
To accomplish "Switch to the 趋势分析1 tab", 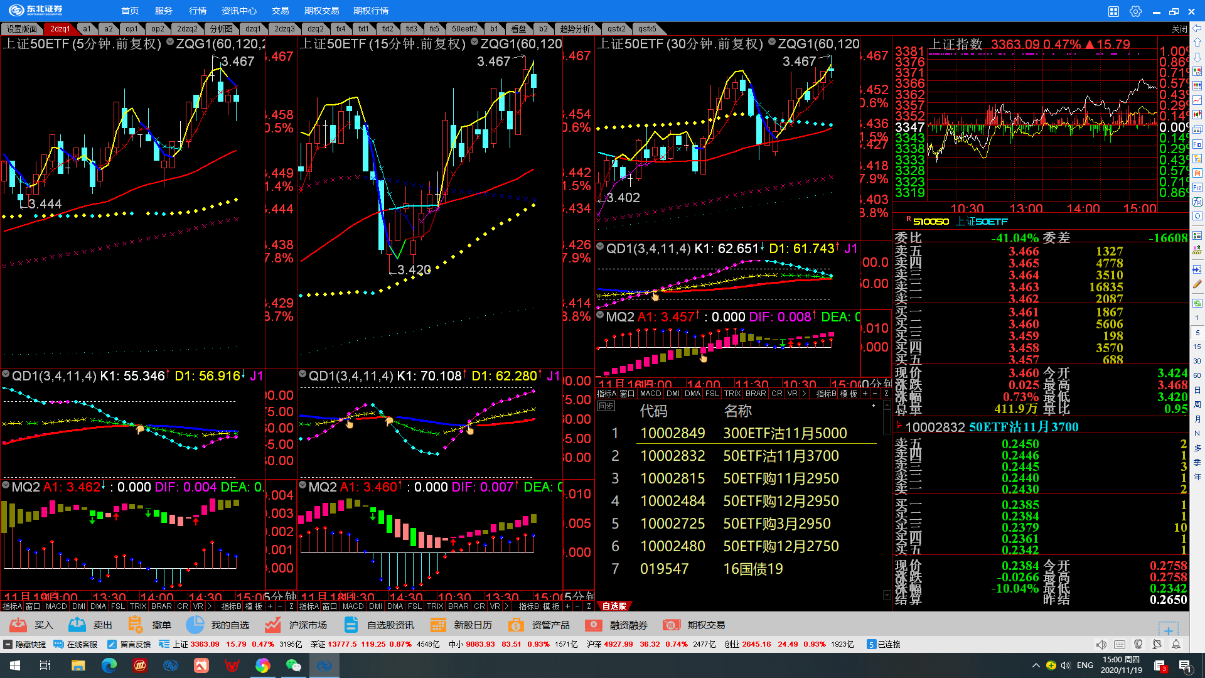I will 576,29.
